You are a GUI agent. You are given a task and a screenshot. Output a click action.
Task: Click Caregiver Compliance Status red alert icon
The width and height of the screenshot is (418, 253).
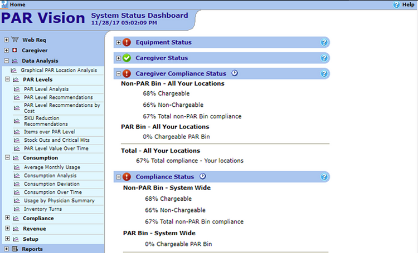coord(127,73)
